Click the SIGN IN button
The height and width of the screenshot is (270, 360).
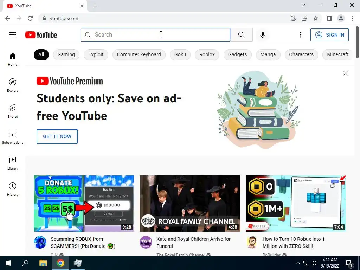point(329,35)
